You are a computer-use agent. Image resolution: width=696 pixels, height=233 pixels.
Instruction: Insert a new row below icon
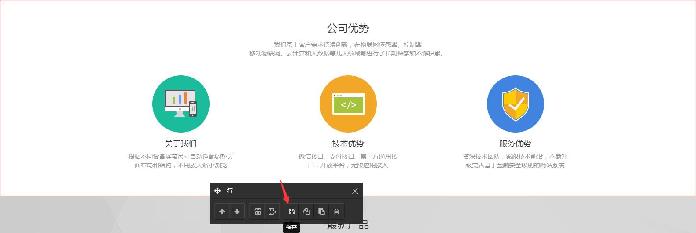272,211
